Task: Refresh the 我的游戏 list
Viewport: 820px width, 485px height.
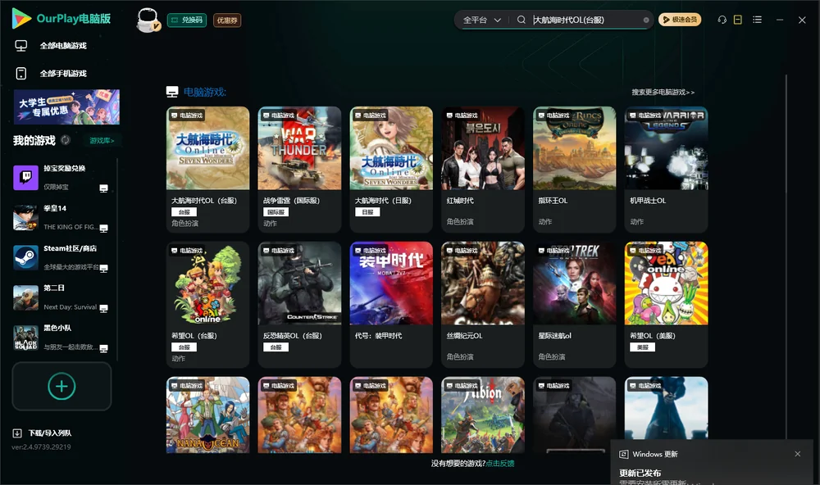Action: tap(66, 140)
